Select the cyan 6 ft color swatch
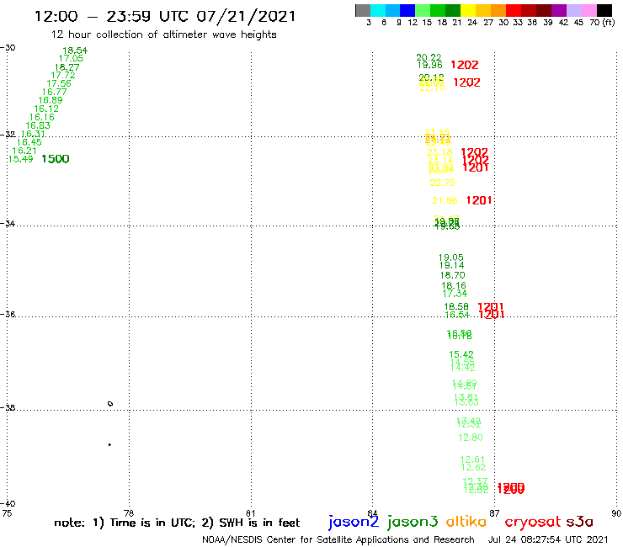The width and height of the screenshot is (623, 547). [378, 10]
